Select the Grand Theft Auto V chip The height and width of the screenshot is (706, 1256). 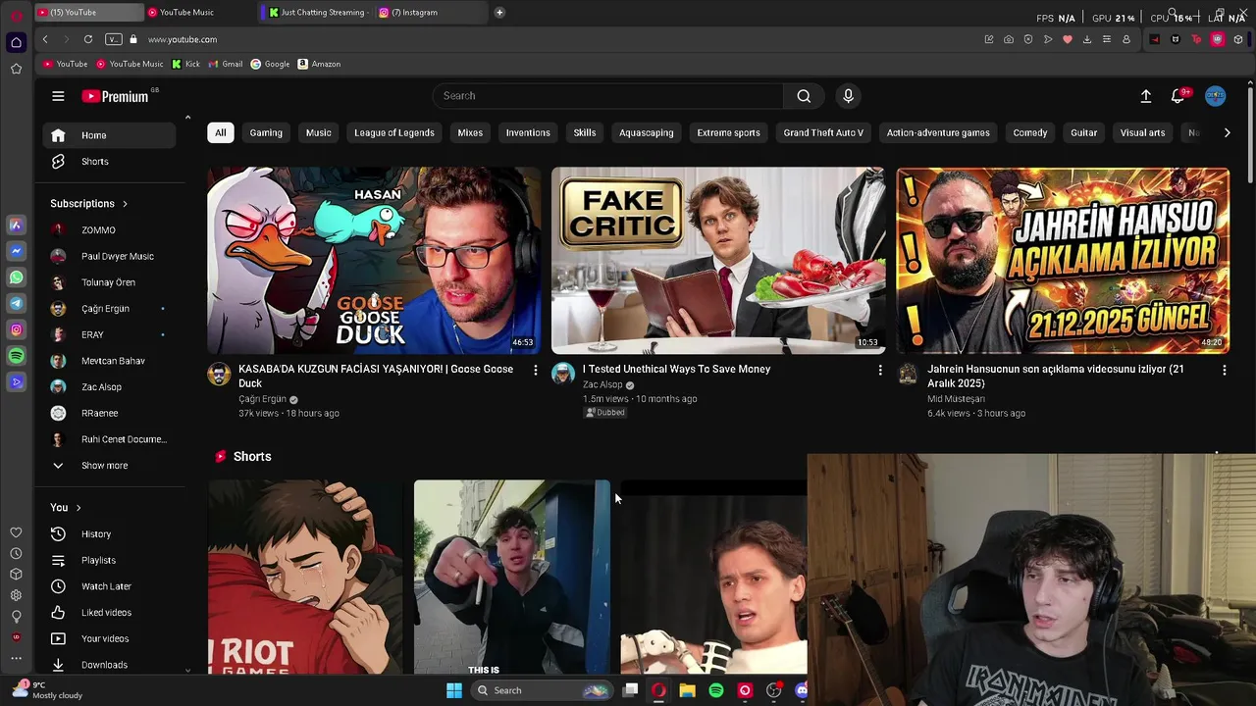pos(823,133)
